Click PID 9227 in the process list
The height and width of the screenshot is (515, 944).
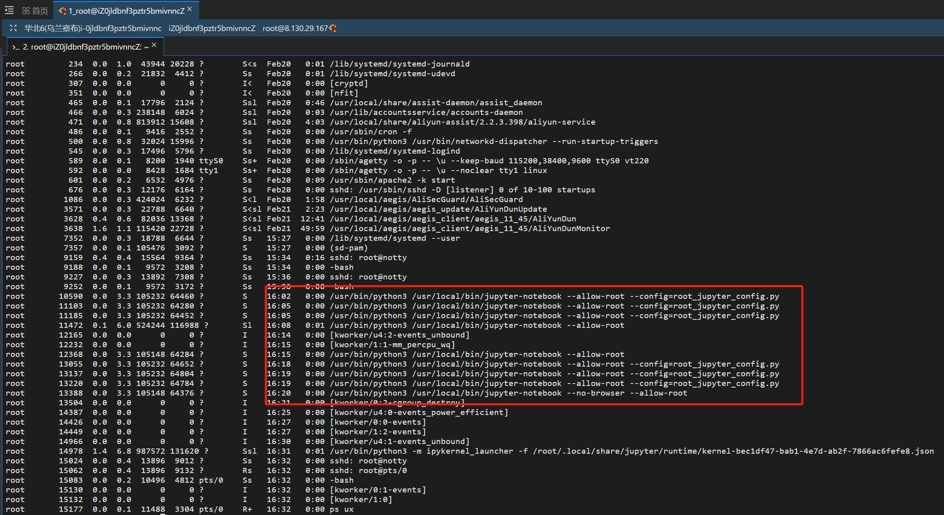tap(73, 277)
